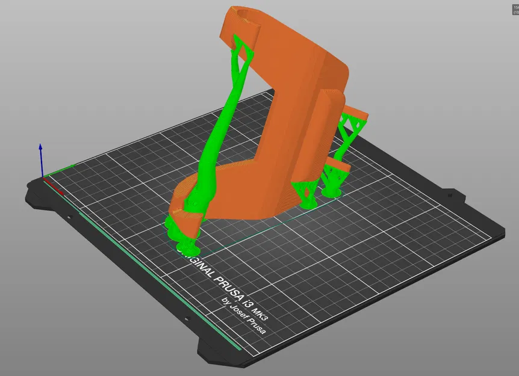This screenshot has width=519, height=376.
Task: Click the layer height label on the slider
Action: (x=515, y=10)
